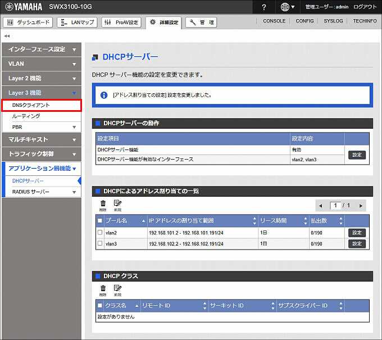Viewport: 382px width, 340px height.
Task: Go to next page arrow in pagination
Action: [361, 206]
